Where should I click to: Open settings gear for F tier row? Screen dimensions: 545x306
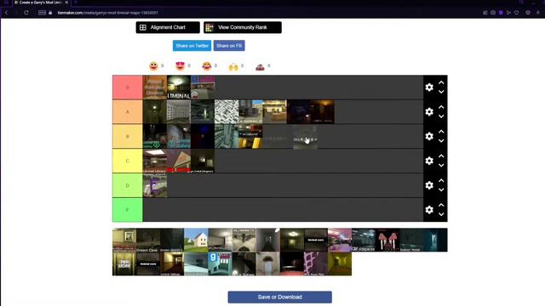coord(429,210)
